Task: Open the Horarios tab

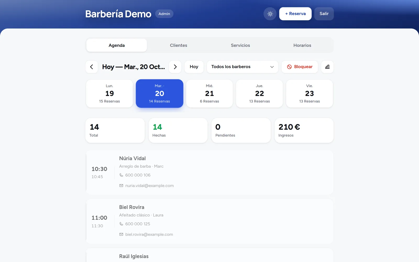Action: click(x=302, y=45)
